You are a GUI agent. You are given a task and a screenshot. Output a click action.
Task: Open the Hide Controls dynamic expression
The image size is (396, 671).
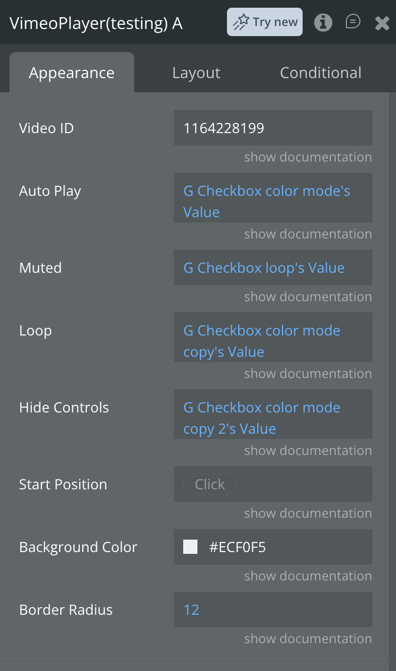pos(262,418)
